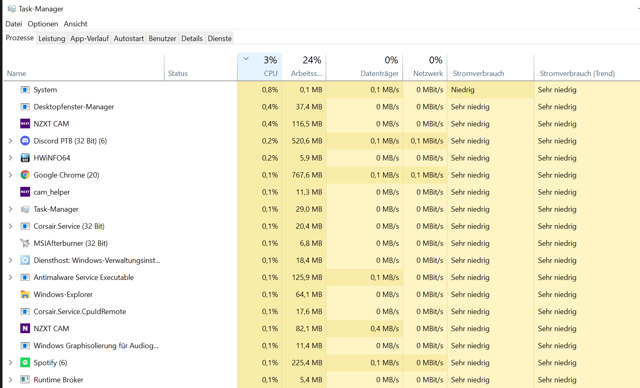Sort by Stromverbrauch (Trend) column header

tap(587, 67)
